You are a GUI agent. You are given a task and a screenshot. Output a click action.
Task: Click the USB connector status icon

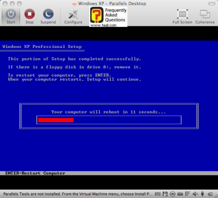click(x=203, y=194)
